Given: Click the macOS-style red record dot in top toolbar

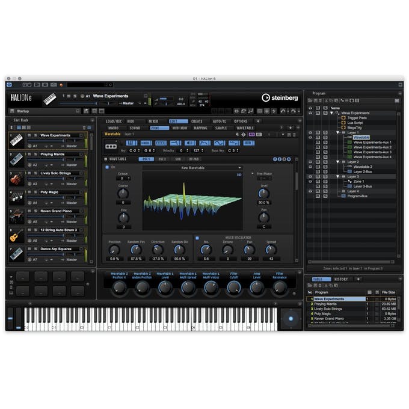Looking at the screenshot, I should 61,85.
